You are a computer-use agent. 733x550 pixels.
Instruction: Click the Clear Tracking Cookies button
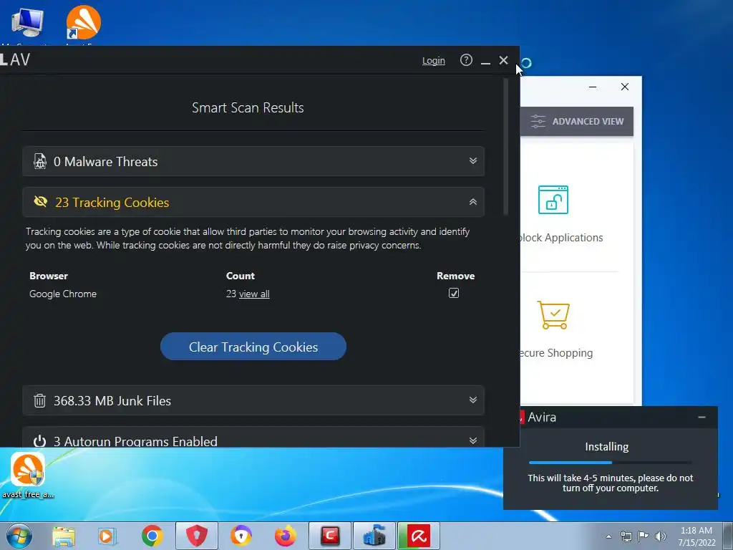(253, 347)
